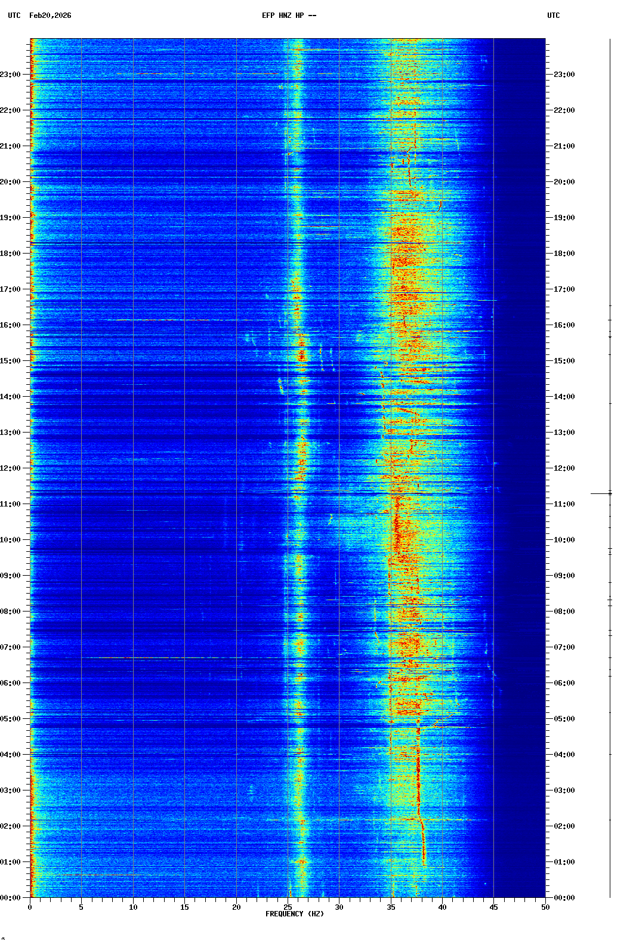The height and width of the screenshot is (945, 636).
Task: Select the 35 Hz tick label
Action: [391, 907]
